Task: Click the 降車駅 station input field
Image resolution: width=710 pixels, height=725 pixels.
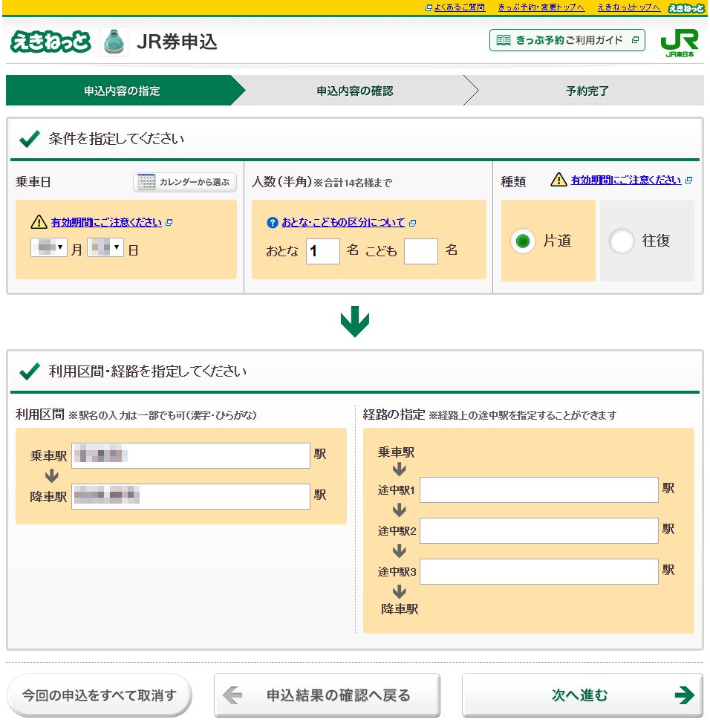Action: pyautogui.click(x=191, y=496)
